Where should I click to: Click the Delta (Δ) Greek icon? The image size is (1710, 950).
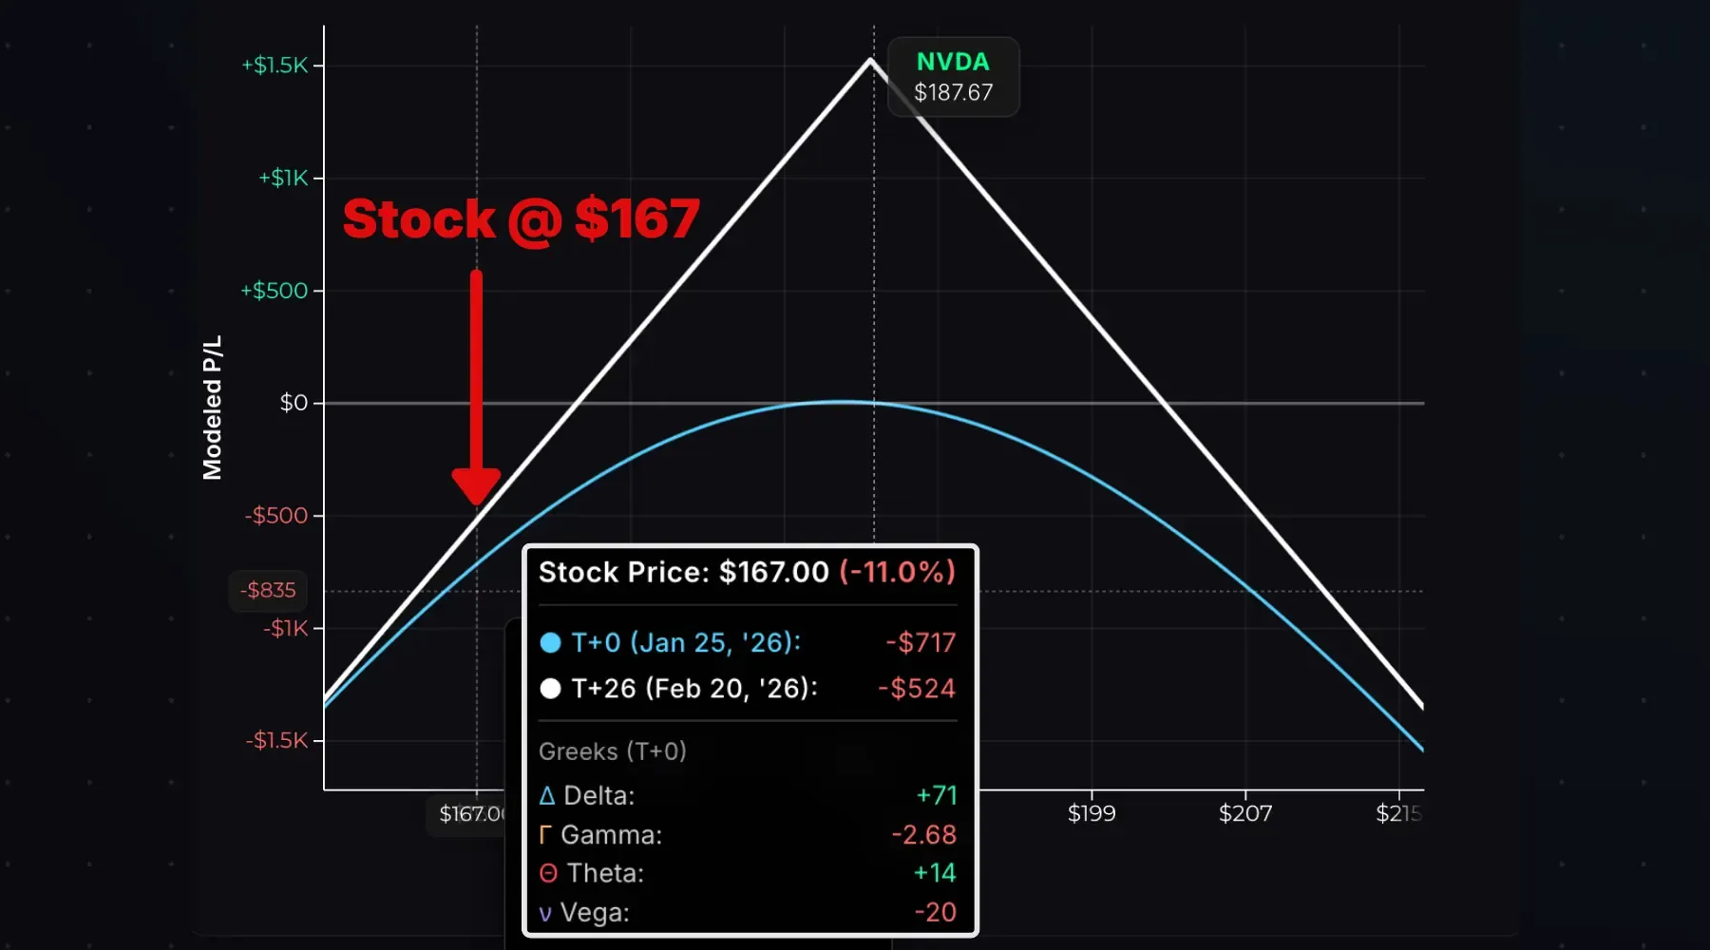pyautogui.click(x=545, y=796)
